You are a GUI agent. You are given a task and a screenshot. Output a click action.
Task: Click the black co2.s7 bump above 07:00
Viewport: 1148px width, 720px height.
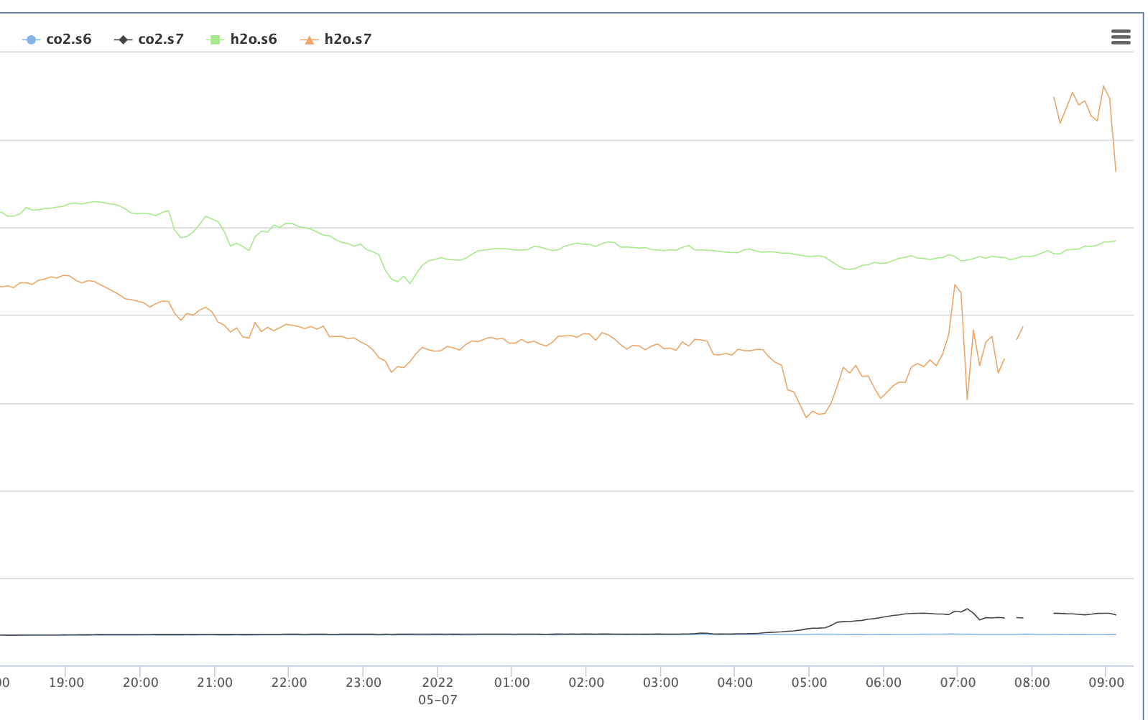click(966, 609)
